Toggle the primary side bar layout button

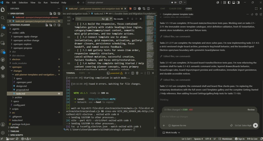tap(229, 3)
